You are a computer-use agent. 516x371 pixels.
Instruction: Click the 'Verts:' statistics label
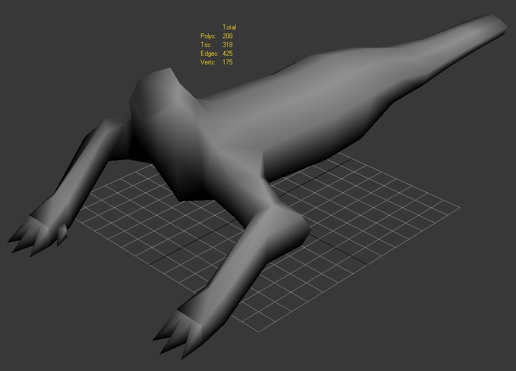(208, 62)
